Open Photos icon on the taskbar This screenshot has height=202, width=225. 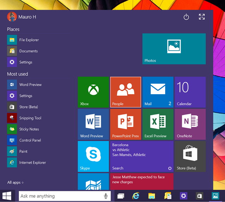click(216, 196)
